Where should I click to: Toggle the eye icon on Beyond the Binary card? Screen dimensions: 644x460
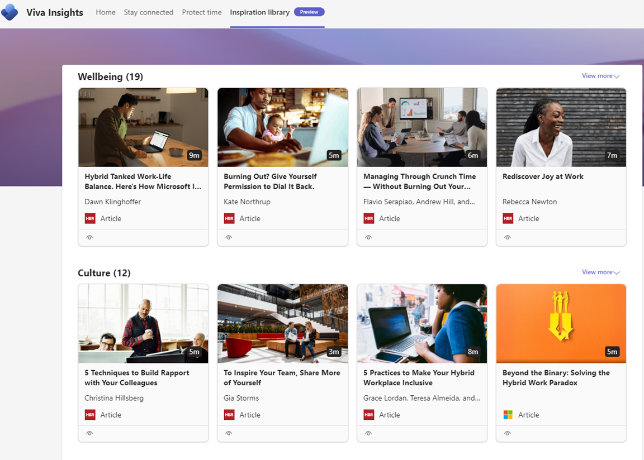[x=508, y=433]
